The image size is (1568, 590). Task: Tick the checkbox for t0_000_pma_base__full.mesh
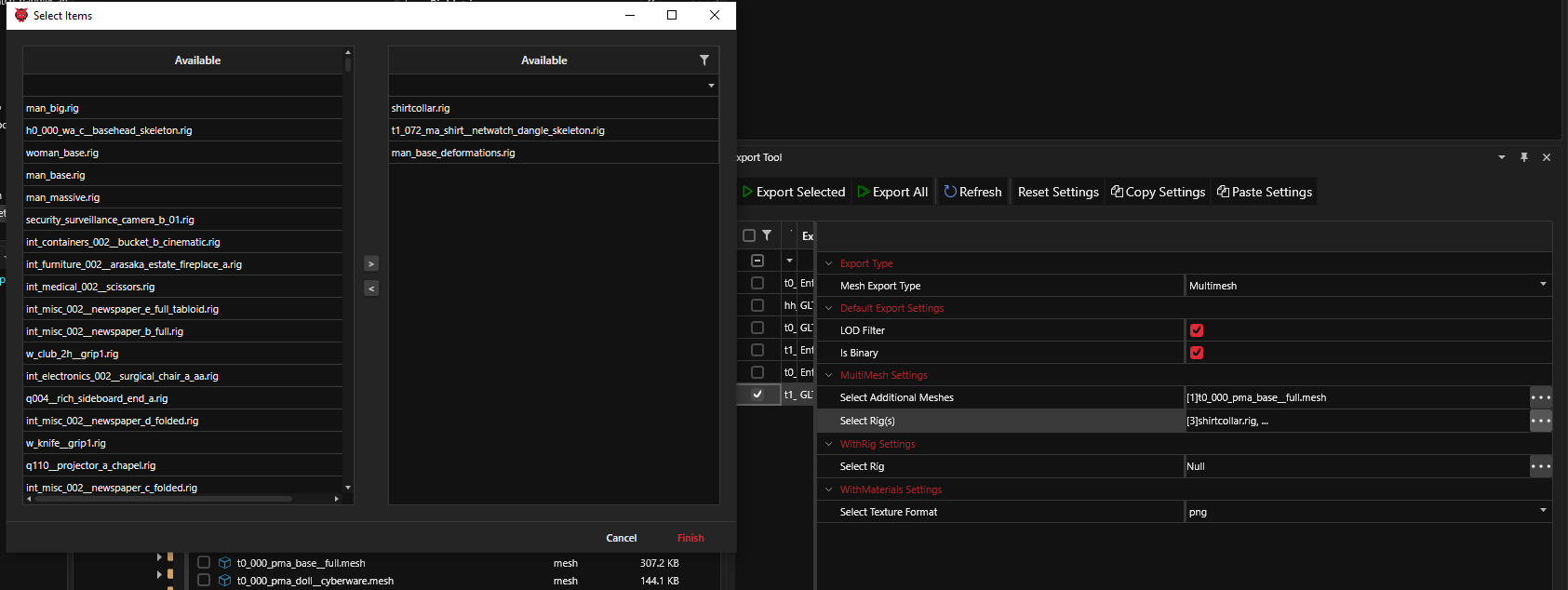[x=204, y=563]
